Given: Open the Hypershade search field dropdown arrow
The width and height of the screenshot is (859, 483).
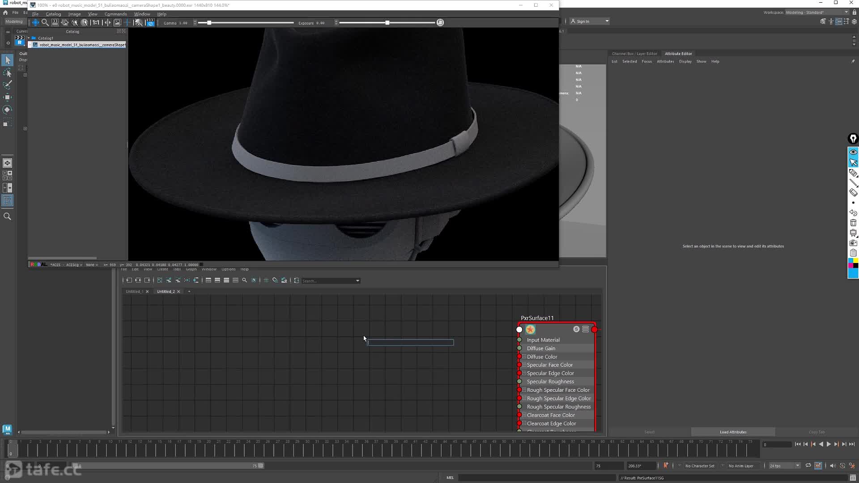Looking at the screenshot, I should [357, 281].
